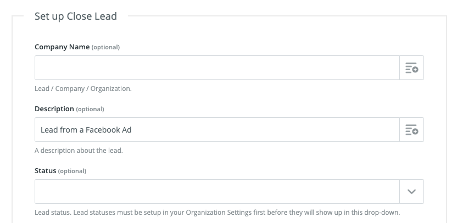
Task: Focus the empty Company Name field
Action: click(216, 68)
